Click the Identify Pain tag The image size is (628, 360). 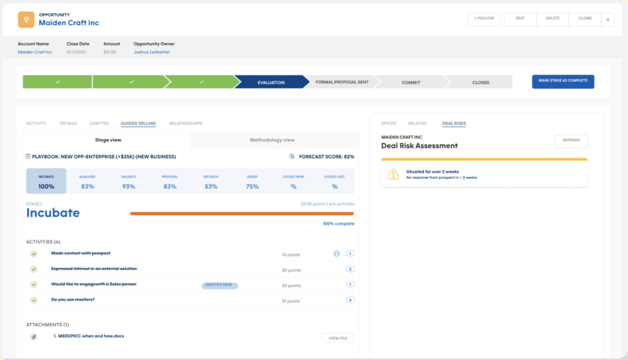[x=219, y=285]
